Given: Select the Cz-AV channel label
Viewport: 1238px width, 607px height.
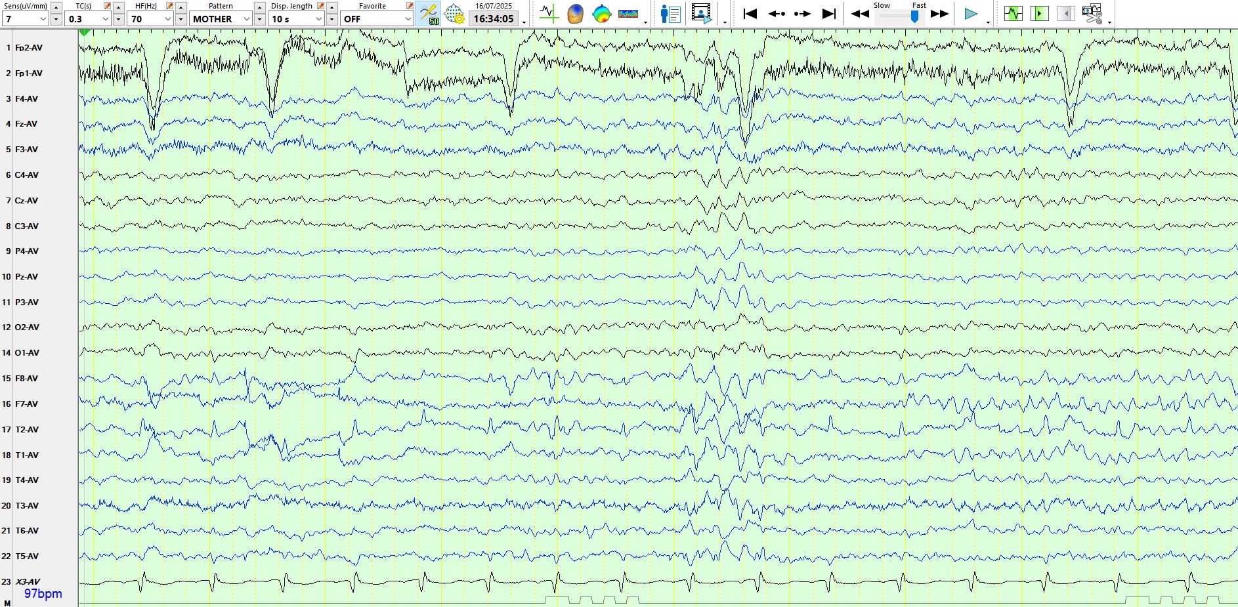Looking at the screenshot, I should pos(26,201).
